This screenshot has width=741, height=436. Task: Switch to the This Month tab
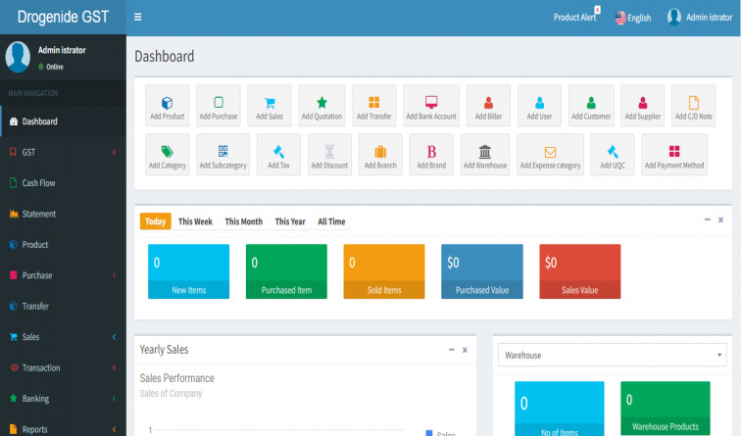(x=243, y=221)
